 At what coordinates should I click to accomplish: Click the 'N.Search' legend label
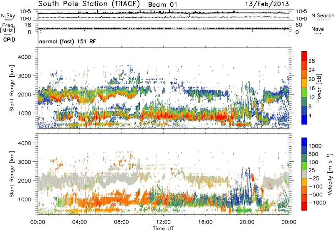(x=322, y=15)
